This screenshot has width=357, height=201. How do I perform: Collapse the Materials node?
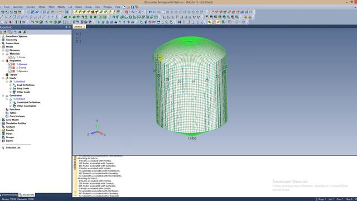(3, 54)
